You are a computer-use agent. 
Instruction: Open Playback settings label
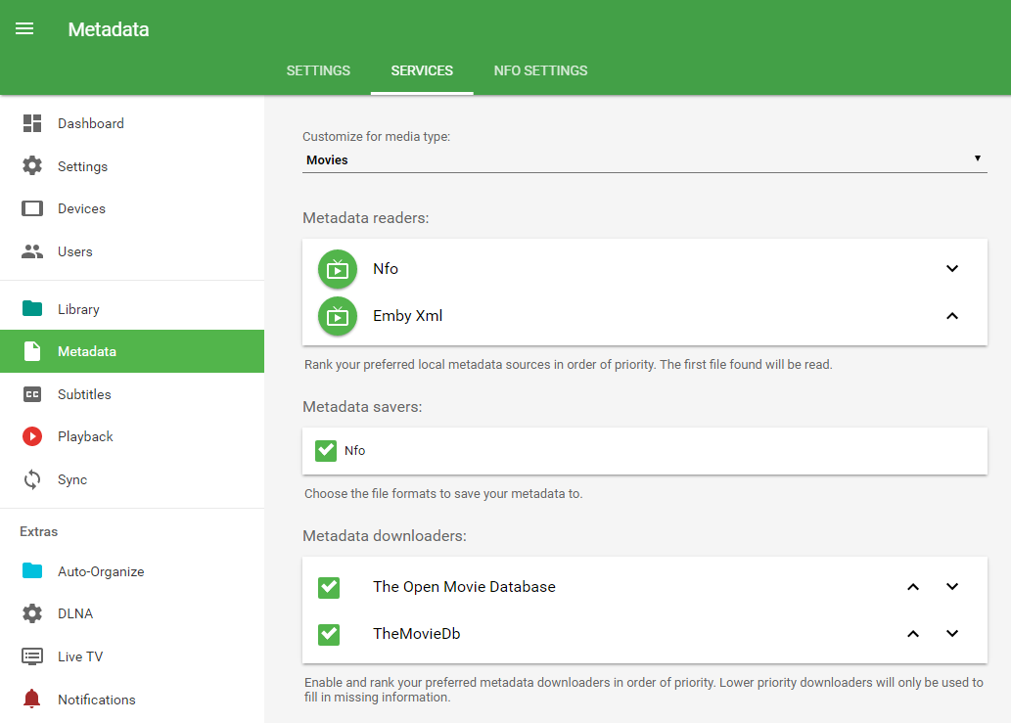tap(85, 437)
